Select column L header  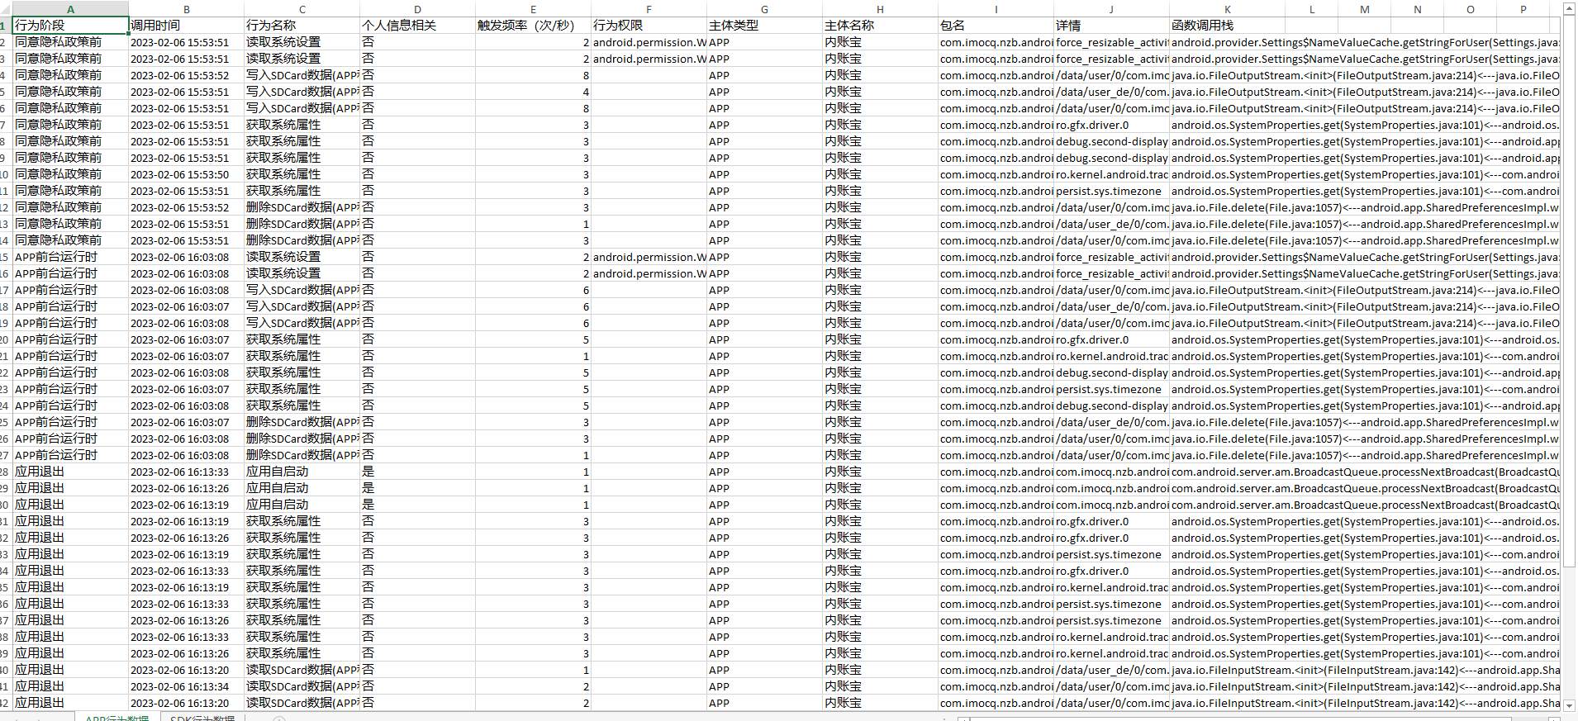pos(1312,9)
